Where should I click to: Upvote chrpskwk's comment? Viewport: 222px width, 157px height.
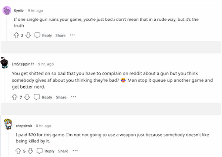coord(18,151)
